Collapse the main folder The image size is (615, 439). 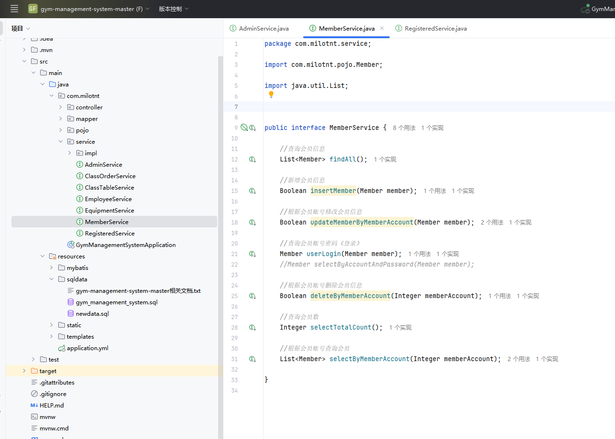[33, 73]
